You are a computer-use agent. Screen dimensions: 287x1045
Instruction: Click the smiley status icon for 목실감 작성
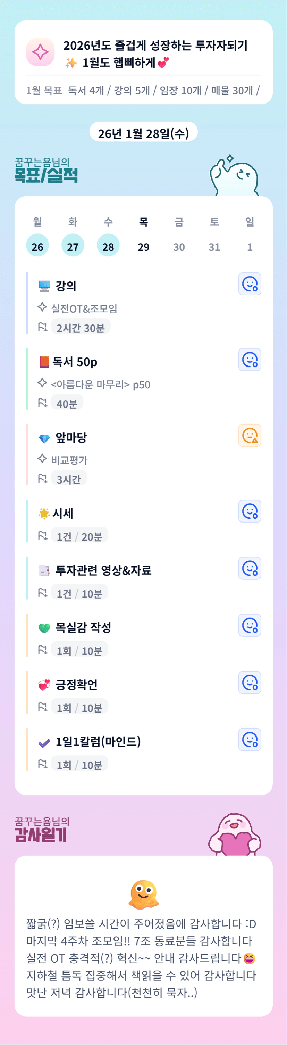click(250, 626)
